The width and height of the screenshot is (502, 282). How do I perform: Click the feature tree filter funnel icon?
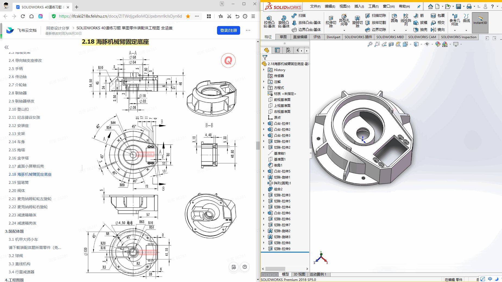coord(265,57)
